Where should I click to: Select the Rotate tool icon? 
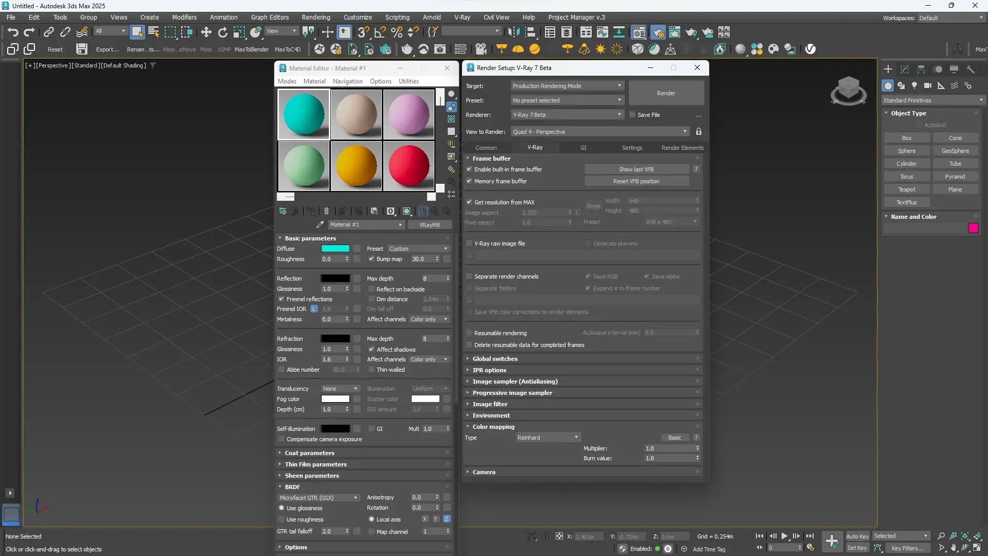[x=222, y=32]
